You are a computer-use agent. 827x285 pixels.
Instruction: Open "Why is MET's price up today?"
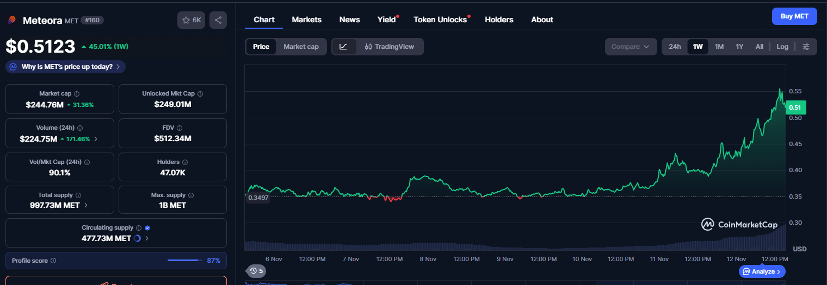pos(66,67)
